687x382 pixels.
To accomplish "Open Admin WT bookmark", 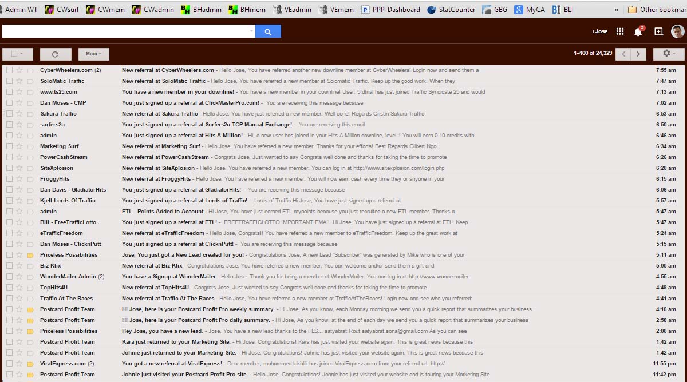I will (19, 10).
